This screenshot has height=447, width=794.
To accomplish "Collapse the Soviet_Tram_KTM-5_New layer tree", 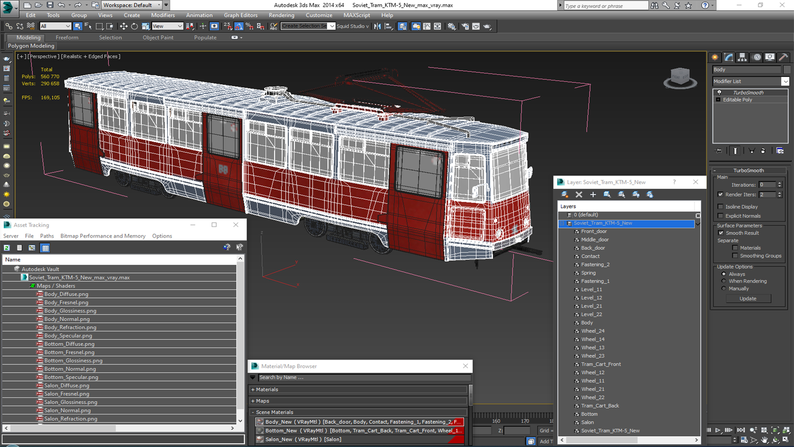I will [x=562, y=223].
